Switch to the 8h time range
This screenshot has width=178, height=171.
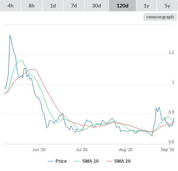click(x=32, y=6)
